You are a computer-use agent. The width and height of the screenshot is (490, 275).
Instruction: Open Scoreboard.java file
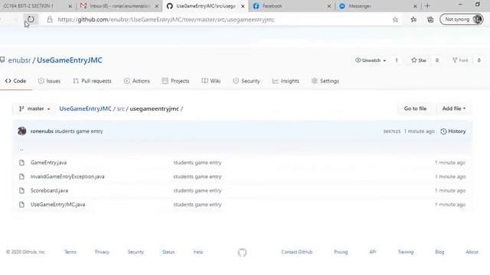click(x=49, y=190)
